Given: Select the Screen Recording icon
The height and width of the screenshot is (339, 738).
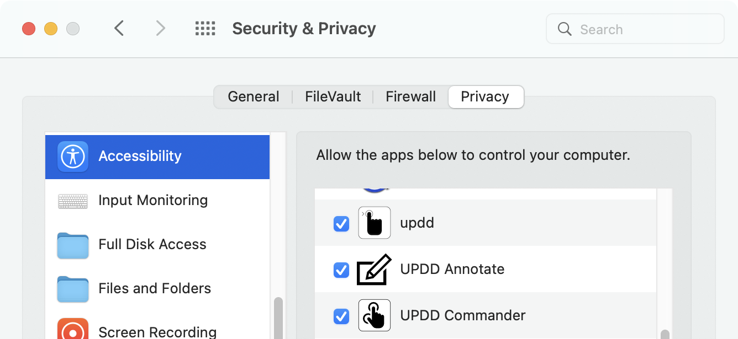Looking at the screenshot, I should click(x=73, y=330).
